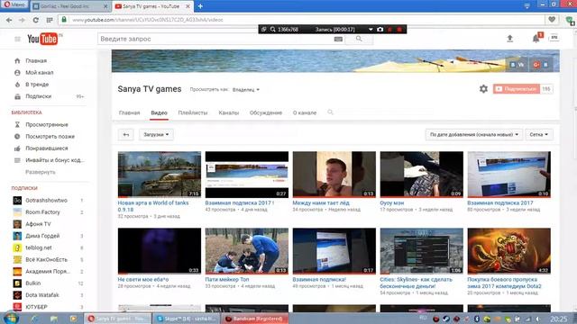
Task: Open the Сетка view dropdown
Action: click(539, 134)
